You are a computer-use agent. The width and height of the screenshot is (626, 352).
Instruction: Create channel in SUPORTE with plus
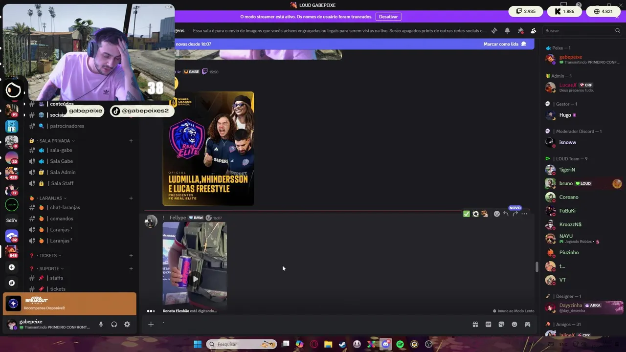(x=131, y=268)
